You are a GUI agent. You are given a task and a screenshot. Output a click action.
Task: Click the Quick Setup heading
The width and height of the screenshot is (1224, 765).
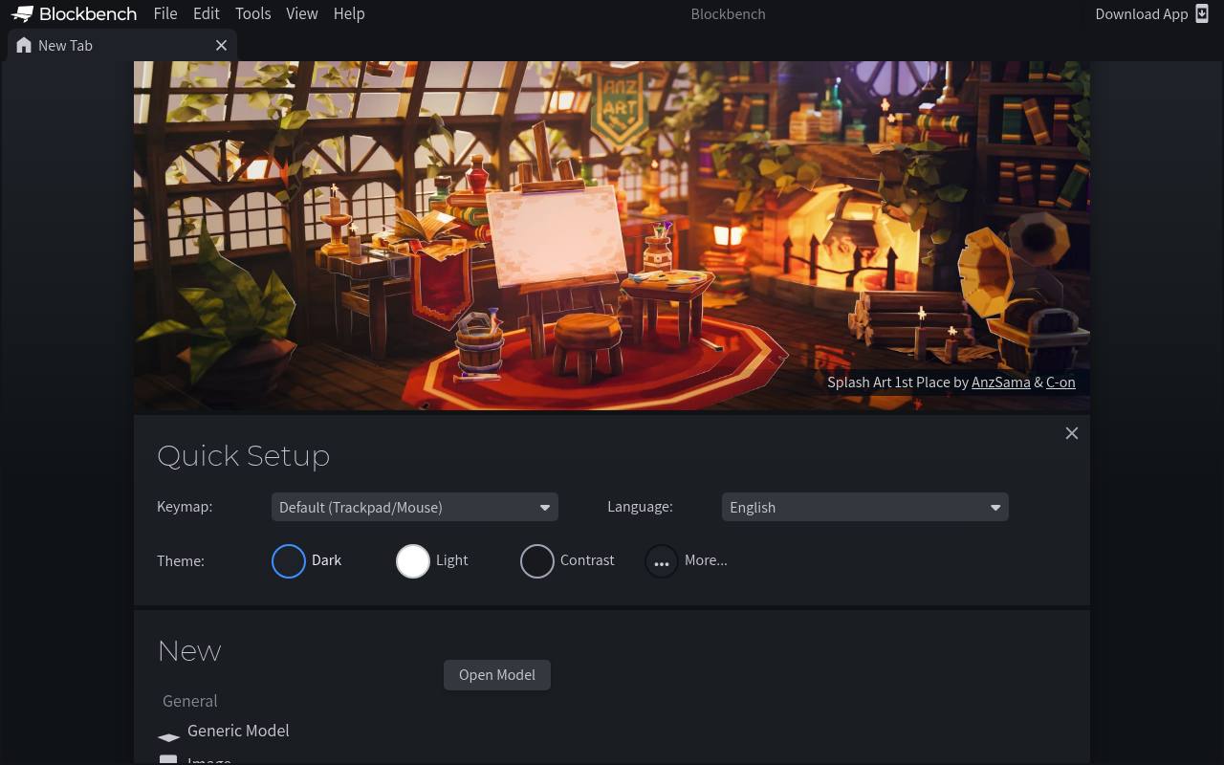[x=243, y=456]
